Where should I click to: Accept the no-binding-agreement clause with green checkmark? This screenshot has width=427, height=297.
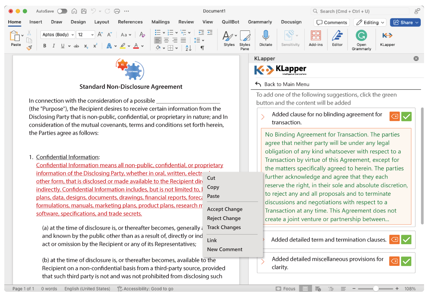pyautogui.click(x=406, y=116)
